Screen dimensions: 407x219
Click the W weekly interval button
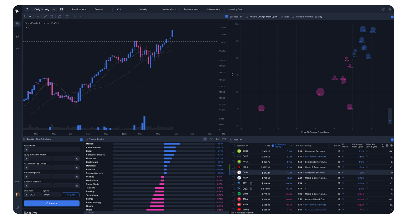[30, 17]
